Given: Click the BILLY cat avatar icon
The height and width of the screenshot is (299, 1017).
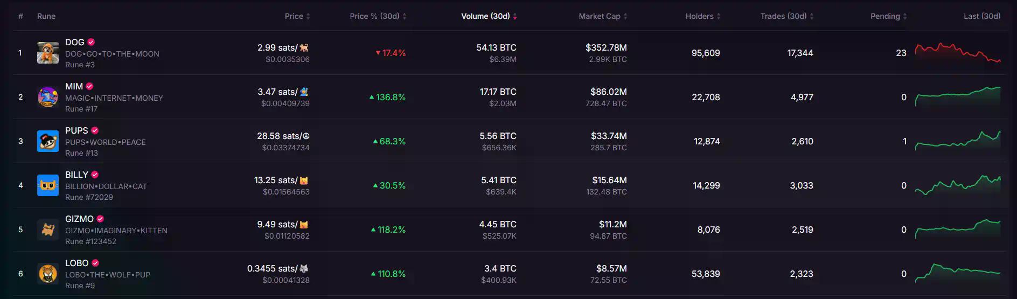Looking at the screenshot, I should point(48,185).
